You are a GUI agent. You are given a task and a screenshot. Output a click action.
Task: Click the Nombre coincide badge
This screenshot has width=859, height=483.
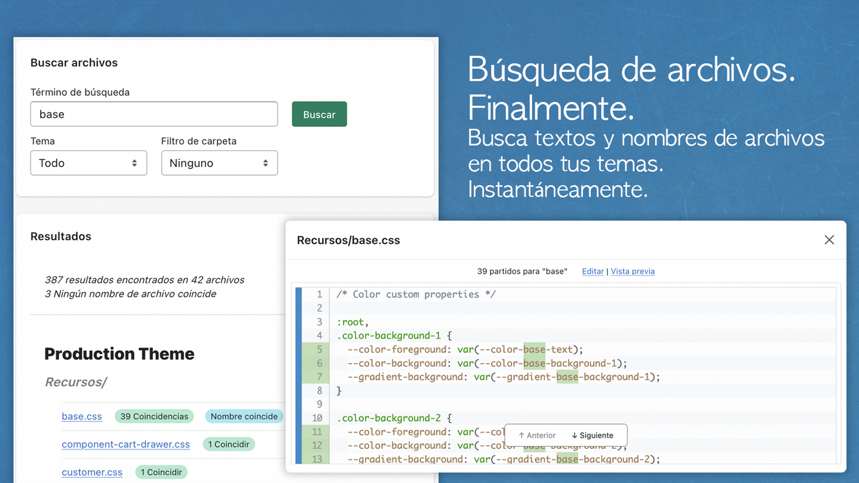(244, 417)
